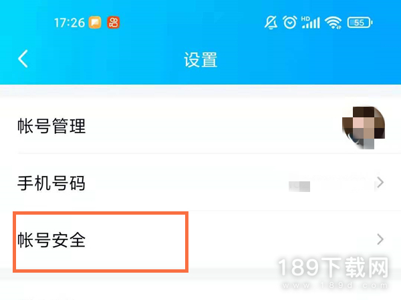The height and width of the screenshot is (300, 401).
Task: Click the 设置 page title
Action: (x=200, y=60)
